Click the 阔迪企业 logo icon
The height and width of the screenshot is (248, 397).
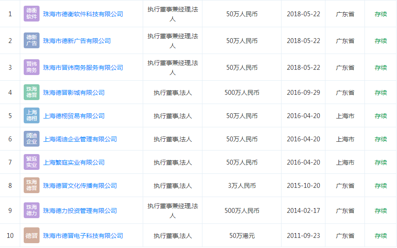pos(32,139)
